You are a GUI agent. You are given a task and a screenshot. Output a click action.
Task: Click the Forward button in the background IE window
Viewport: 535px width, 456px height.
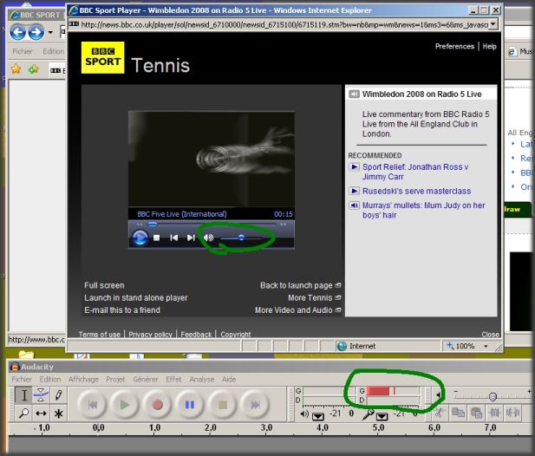point(36,32)
